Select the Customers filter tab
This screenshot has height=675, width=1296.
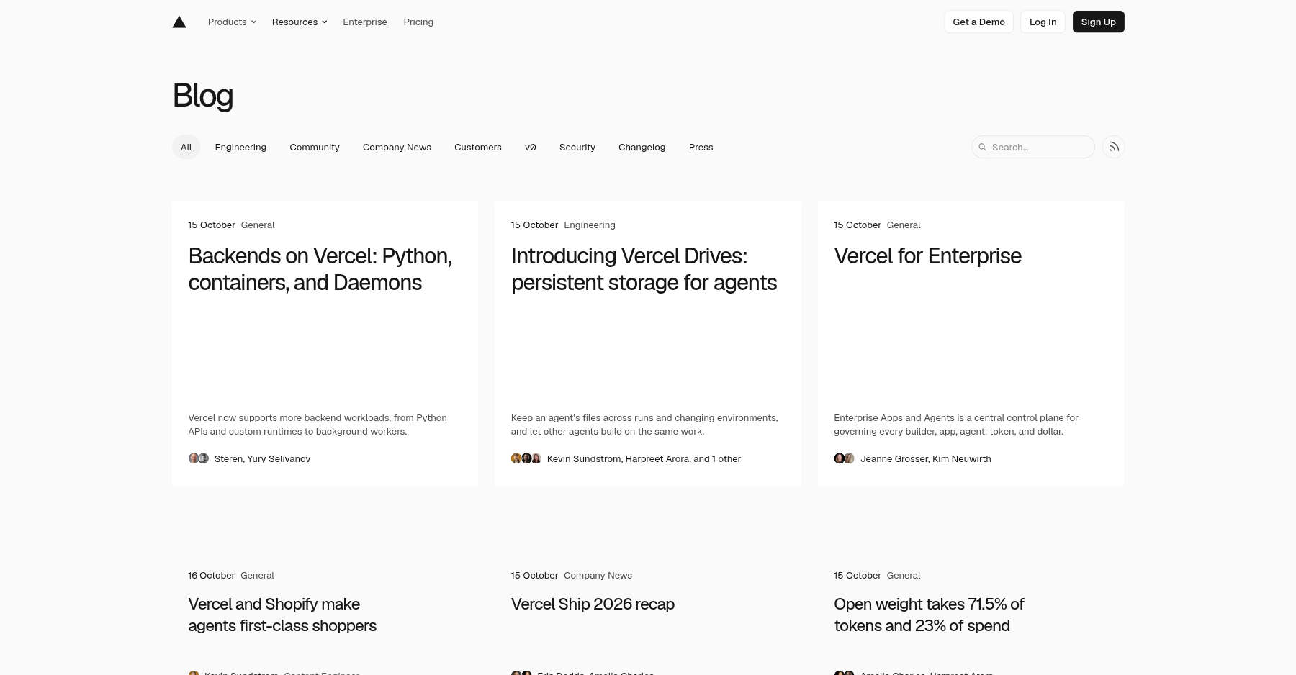[x=478, y=147]
